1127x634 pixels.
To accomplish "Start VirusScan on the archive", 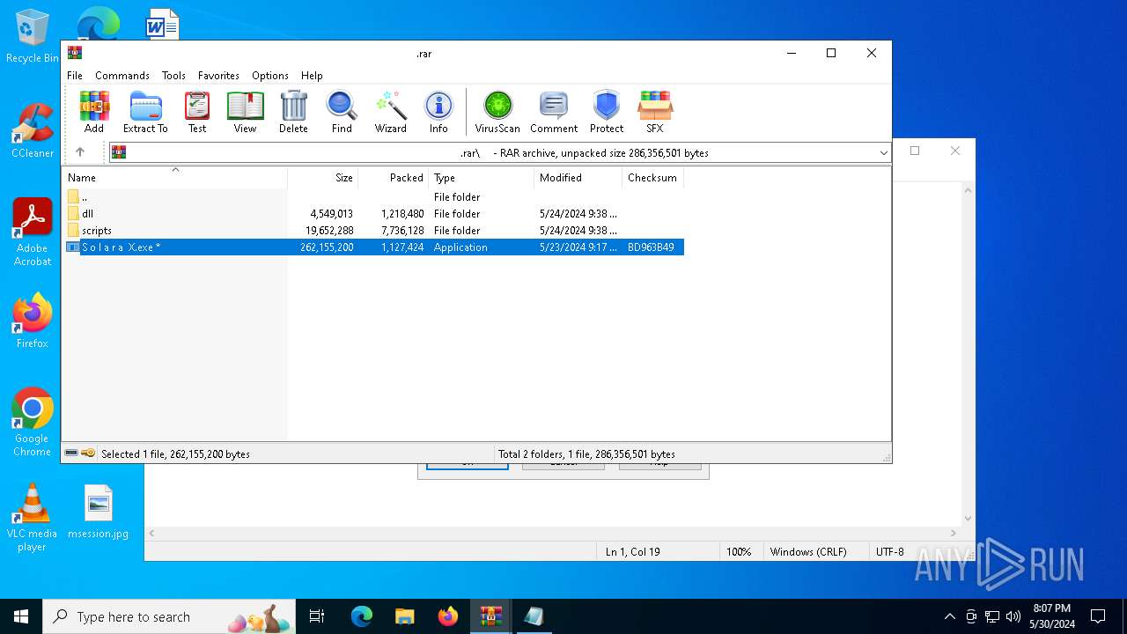I will (x=497, y=112).
